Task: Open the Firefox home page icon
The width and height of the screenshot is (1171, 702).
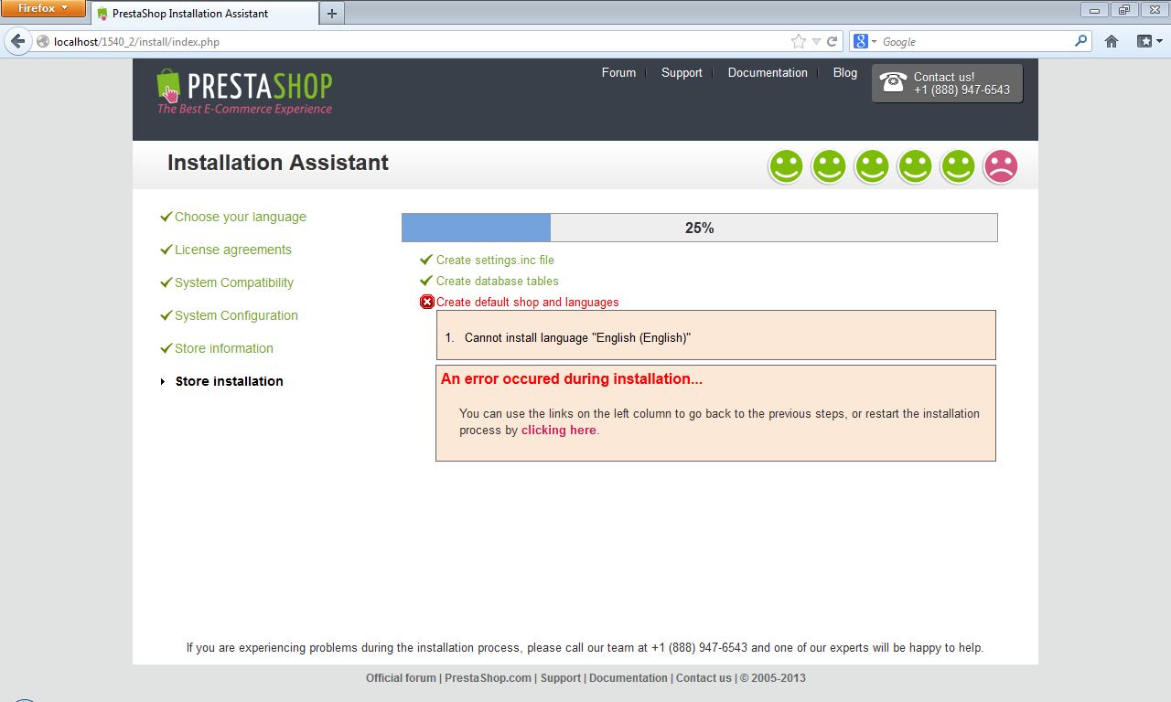Action: click(x=1112, y=41)
